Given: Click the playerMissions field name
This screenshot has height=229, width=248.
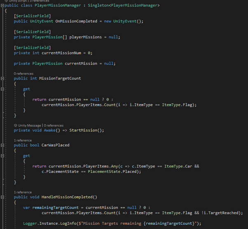Looking at the screenshot, I should (86, 37).
